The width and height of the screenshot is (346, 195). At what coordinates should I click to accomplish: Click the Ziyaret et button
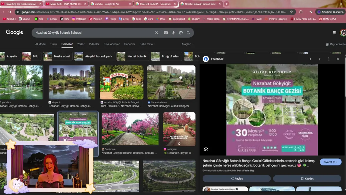click(331, 162)
